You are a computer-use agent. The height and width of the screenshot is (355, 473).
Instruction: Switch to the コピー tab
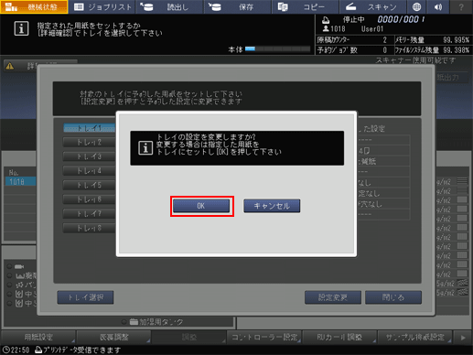coord(306,6)
